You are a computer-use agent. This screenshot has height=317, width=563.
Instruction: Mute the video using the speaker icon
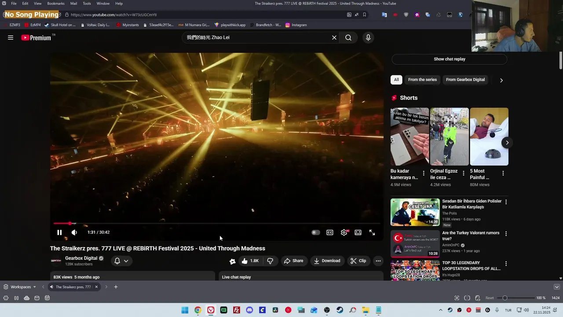pos(74,232)
